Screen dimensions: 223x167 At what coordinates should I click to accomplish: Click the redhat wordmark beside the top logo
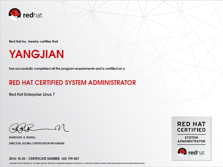click(33, 15)
